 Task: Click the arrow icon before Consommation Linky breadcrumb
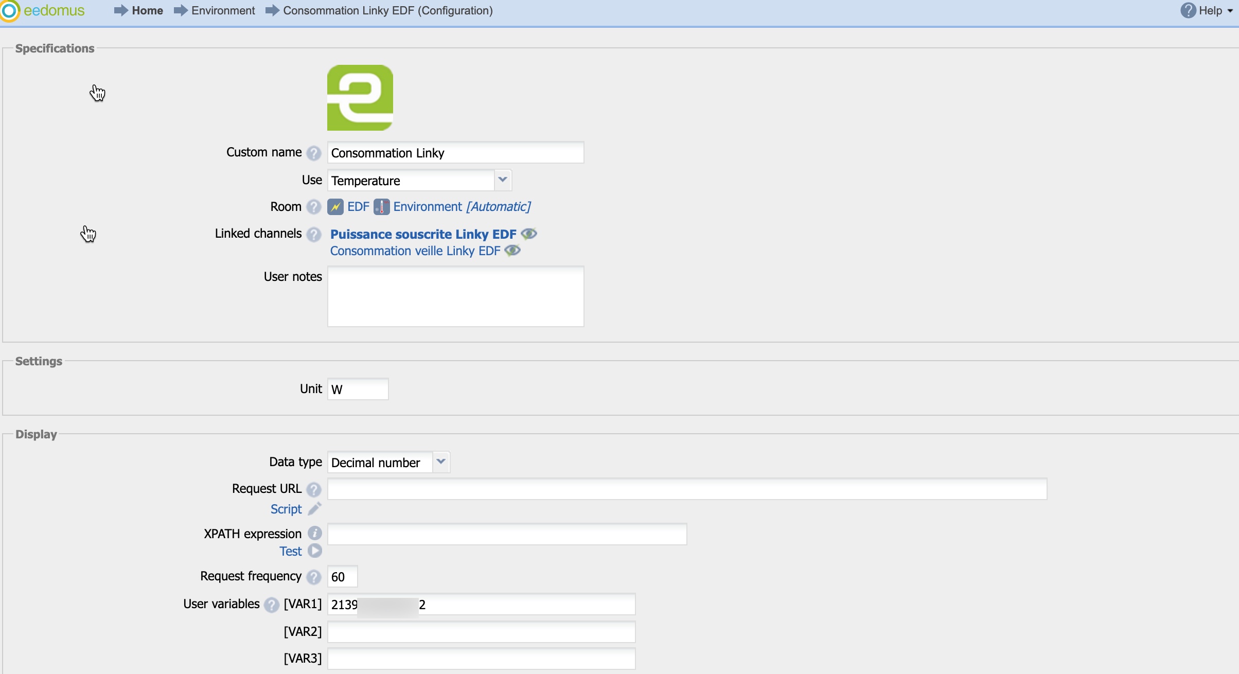coord(272,11)
